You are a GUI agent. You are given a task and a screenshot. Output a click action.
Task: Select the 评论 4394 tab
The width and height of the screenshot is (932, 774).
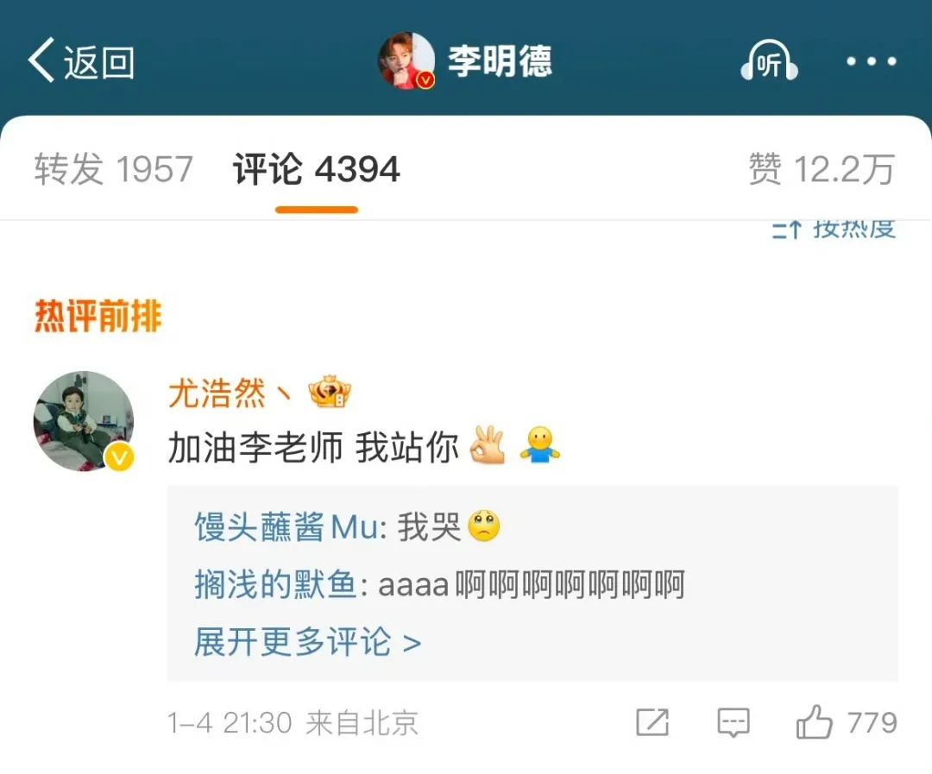pos(316,169)
